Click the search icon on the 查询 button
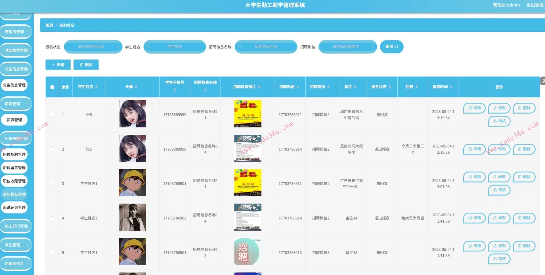 click(x=396, y=46)
